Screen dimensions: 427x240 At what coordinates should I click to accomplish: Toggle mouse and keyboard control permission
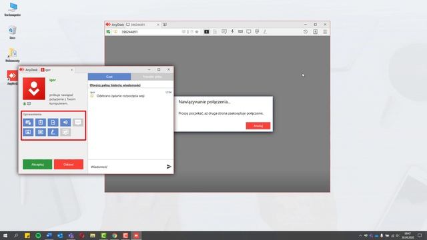click(x=28, y=123)
